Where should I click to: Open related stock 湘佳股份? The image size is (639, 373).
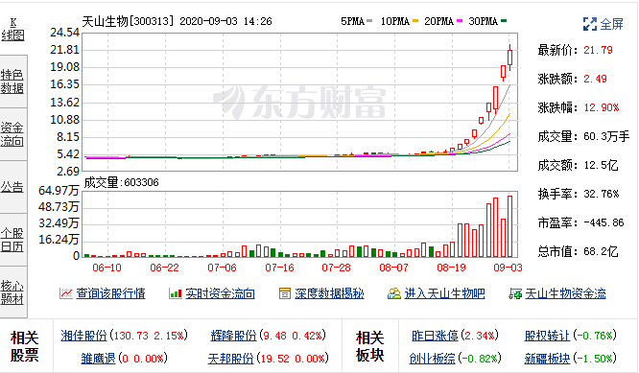click(x=83, y=336)
